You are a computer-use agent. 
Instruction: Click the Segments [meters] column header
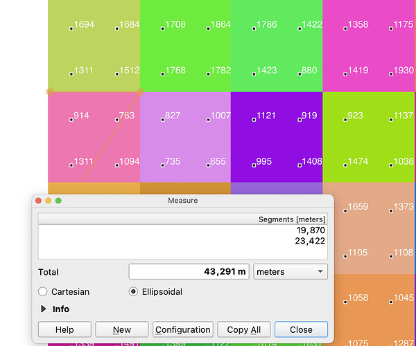click(183, 219)
